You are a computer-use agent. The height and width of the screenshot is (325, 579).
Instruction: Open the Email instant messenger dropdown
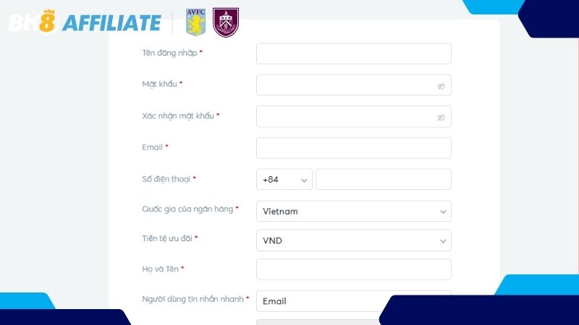point(318,301)
